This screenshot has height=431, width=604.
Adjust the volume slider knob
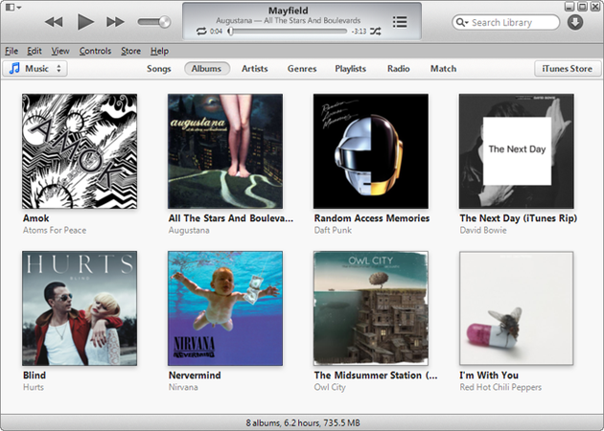(165, 22)
